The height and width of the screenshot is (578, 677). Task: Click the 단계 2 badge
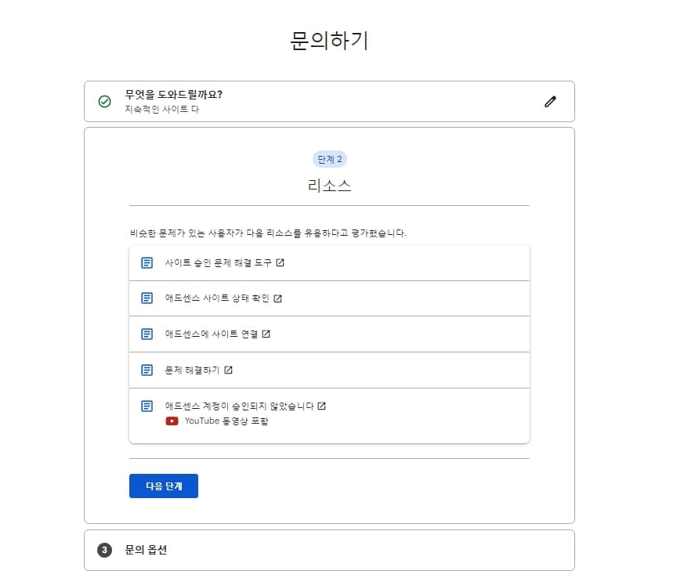pos(329,159)
